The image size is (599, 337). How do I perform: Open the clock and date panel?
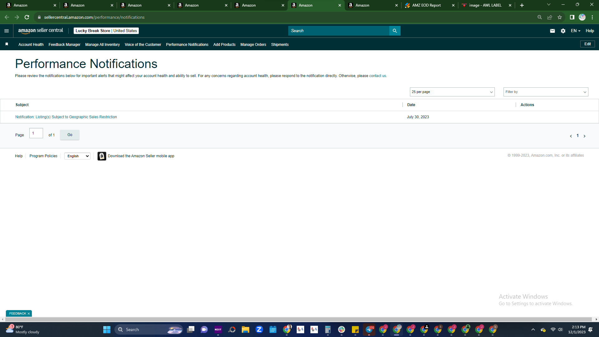pyautogui.click(x=577, y=330)
